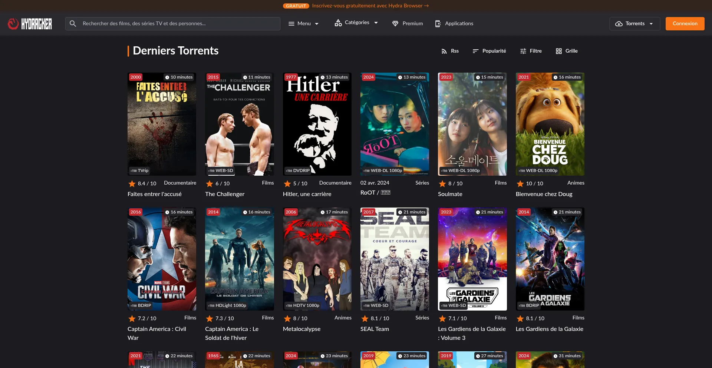Click Hitler, une carrière title link
712x368 pixels.
pyautogui.click(x=307, y=194)
